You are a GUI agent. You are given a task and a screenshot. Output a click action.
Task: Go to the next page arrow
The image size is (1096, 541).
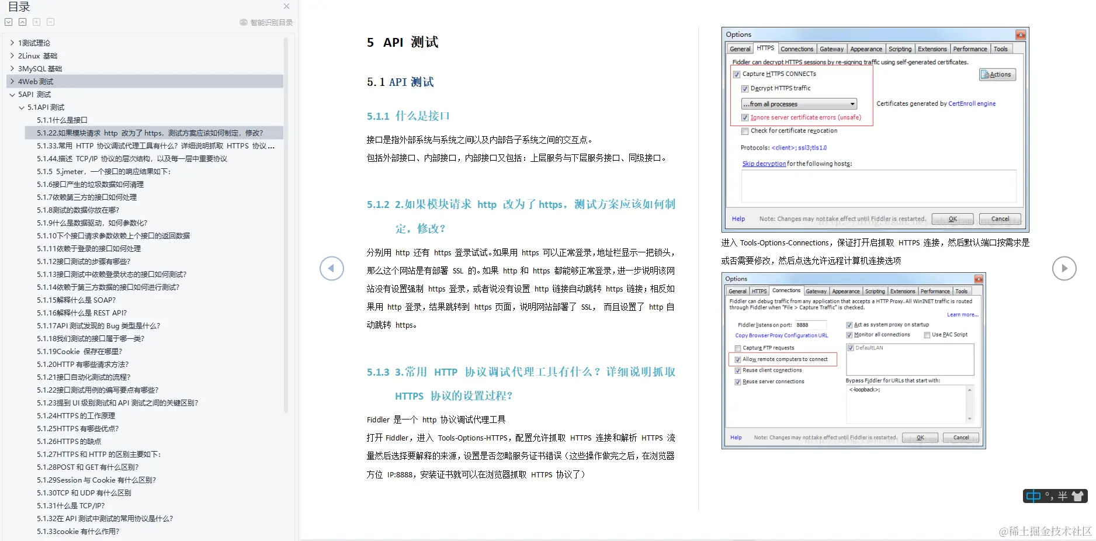(x=1064, y=268)
